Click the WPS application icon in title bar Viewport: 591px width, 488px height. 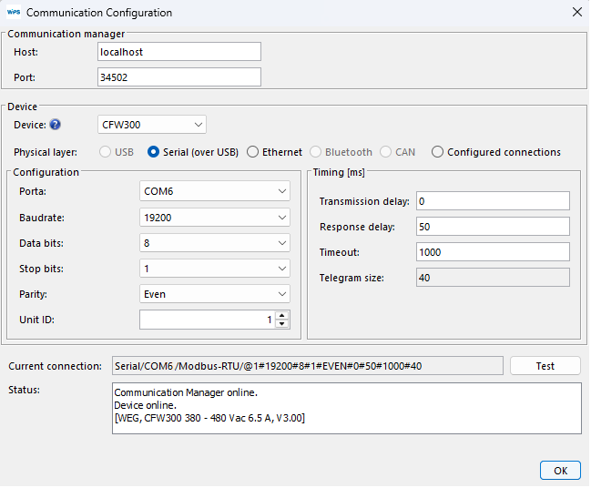tap(13, 13)
